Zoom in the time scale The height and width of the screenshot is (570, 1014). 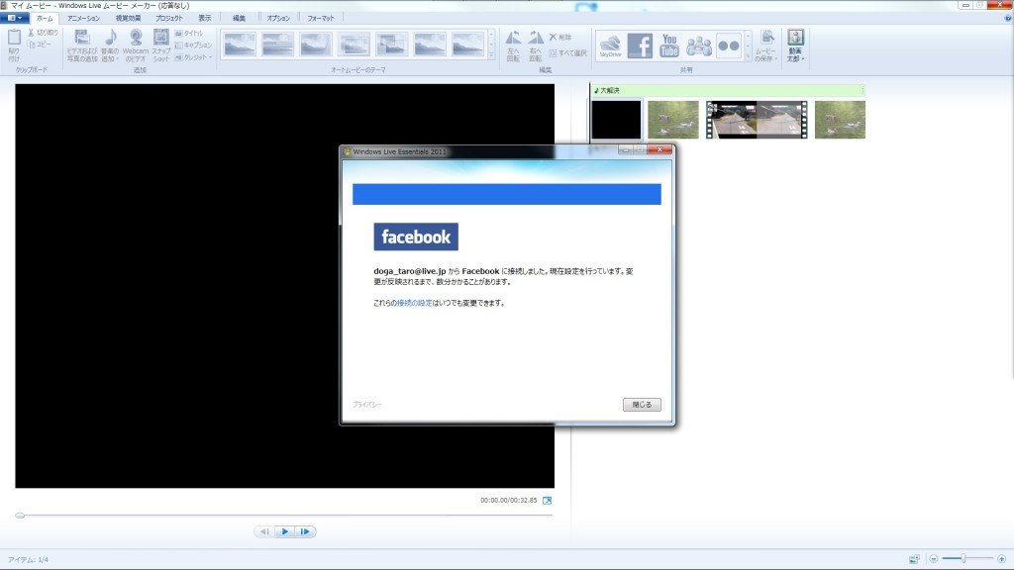[x=1002, y=559]
